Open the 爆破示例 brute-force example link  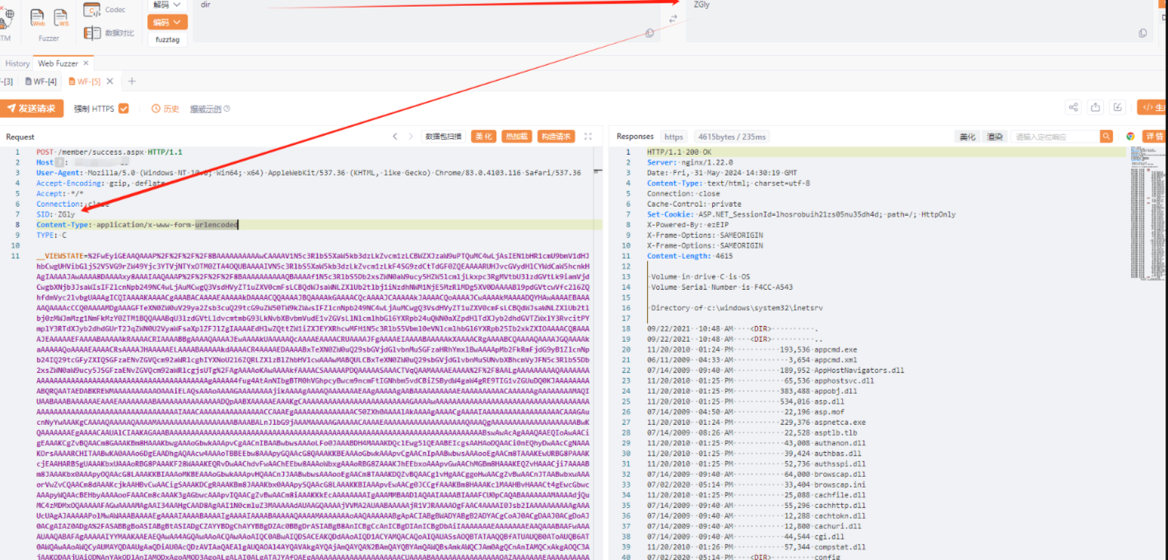[x=210, y=109]
